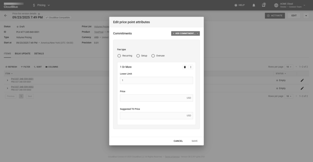
Task: Select the Recurring fee type
Action: coord(119,56)
